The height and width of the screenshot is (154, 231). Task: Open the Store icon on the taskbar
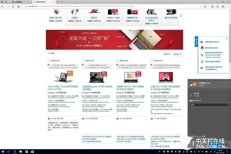26,151
